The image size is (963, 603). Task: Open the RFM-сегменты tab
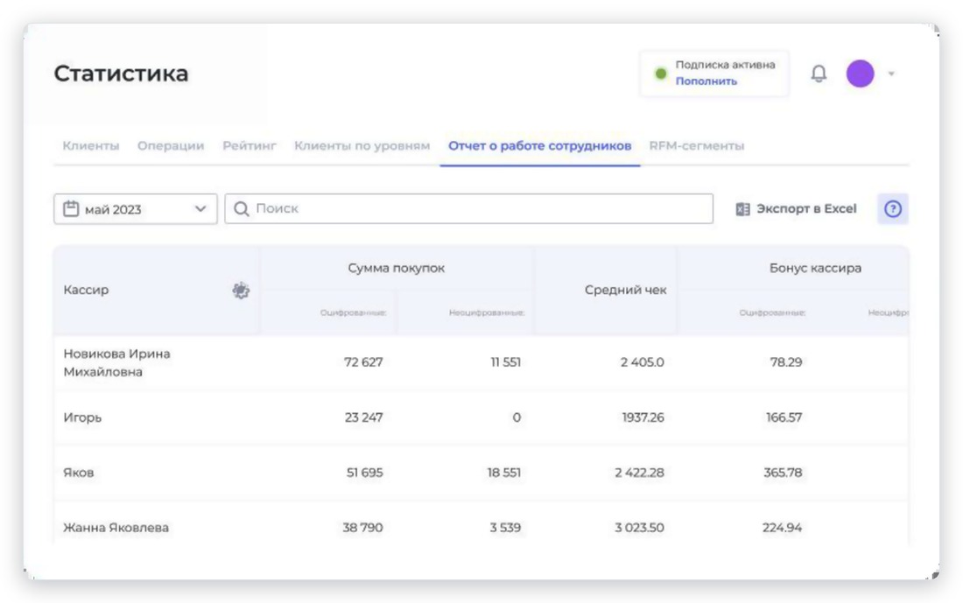pyautogui.click(x=697, y=146)
